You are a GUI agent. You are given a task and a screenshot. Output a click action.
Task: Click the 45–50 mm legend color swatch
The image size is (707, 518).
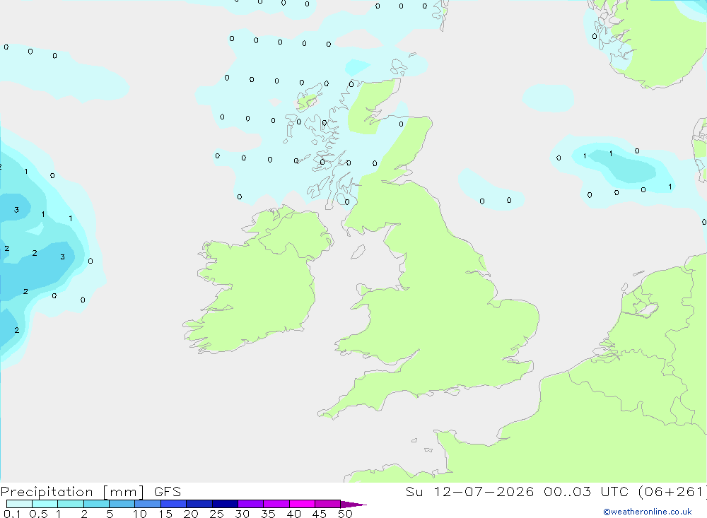pyautogui.click(x=328, y=504)
